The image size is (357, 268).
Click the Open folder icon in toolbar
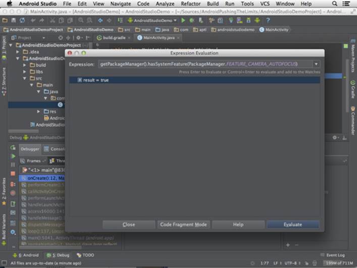click(5, 21)
